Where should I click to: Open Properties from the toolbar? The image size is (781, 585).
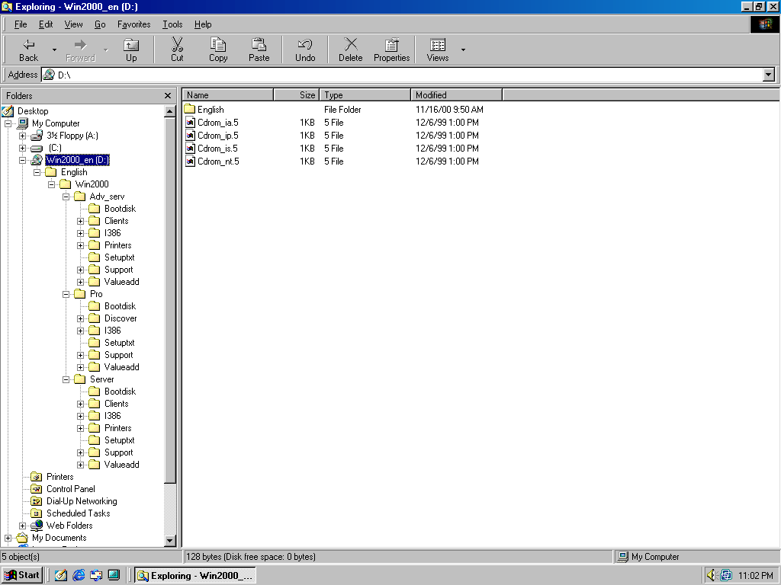[x=391, y=50]
